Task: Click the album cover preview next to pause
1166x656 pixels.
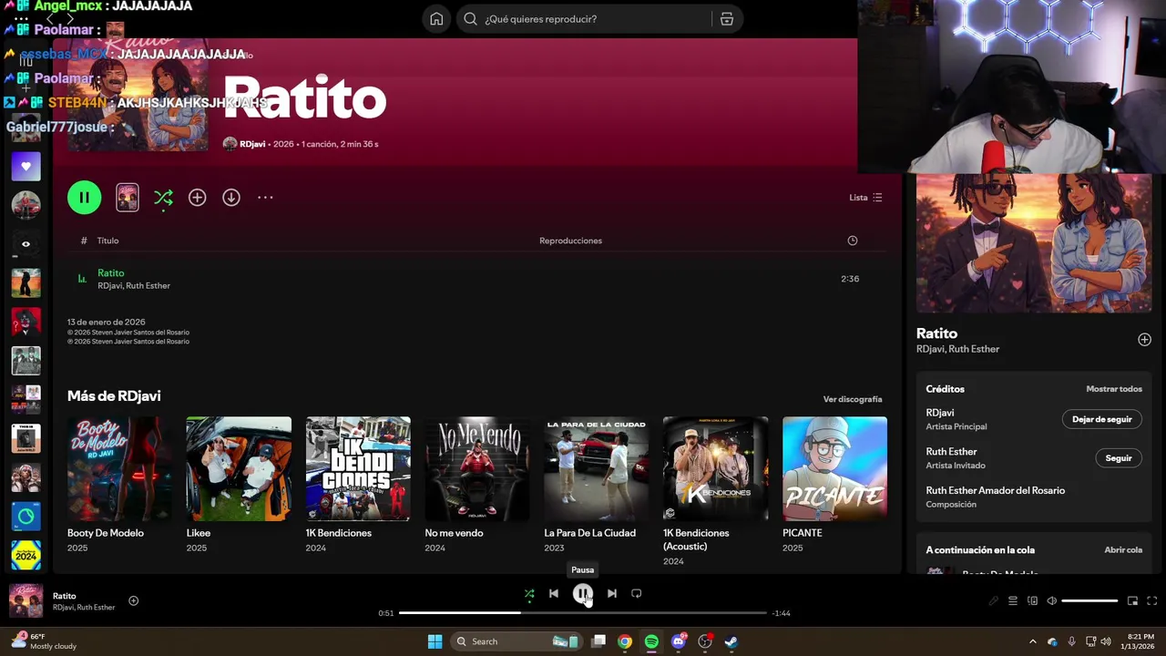Action: point(128,198)
